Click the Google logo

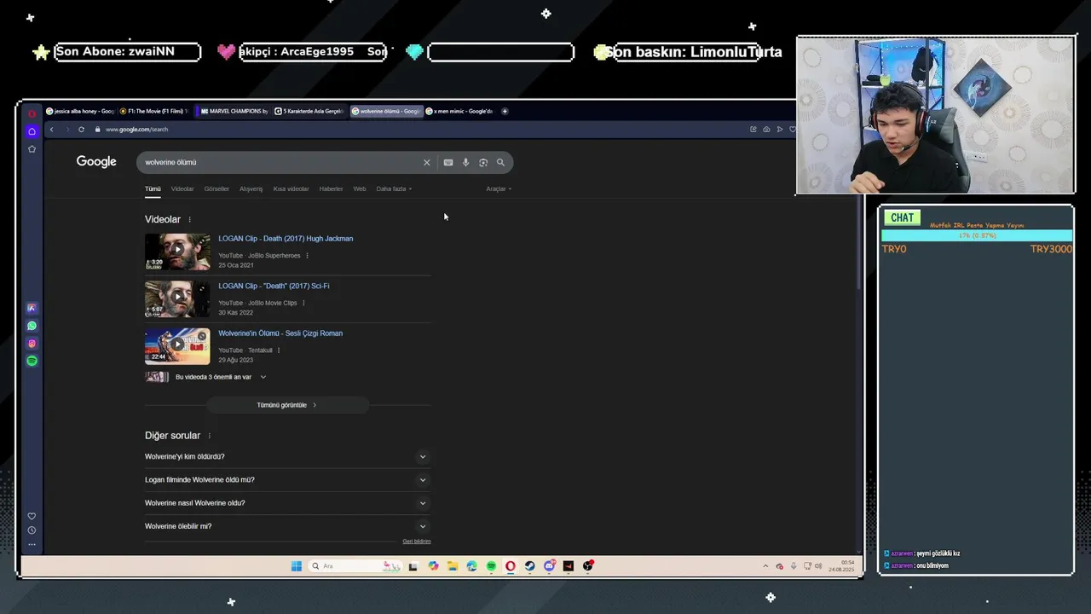tap(96, 162)
